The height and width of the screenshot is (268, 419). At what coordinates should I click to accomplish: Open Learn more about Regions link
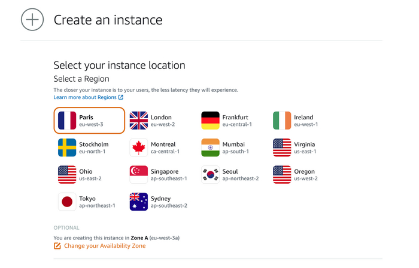click(84, 97)
